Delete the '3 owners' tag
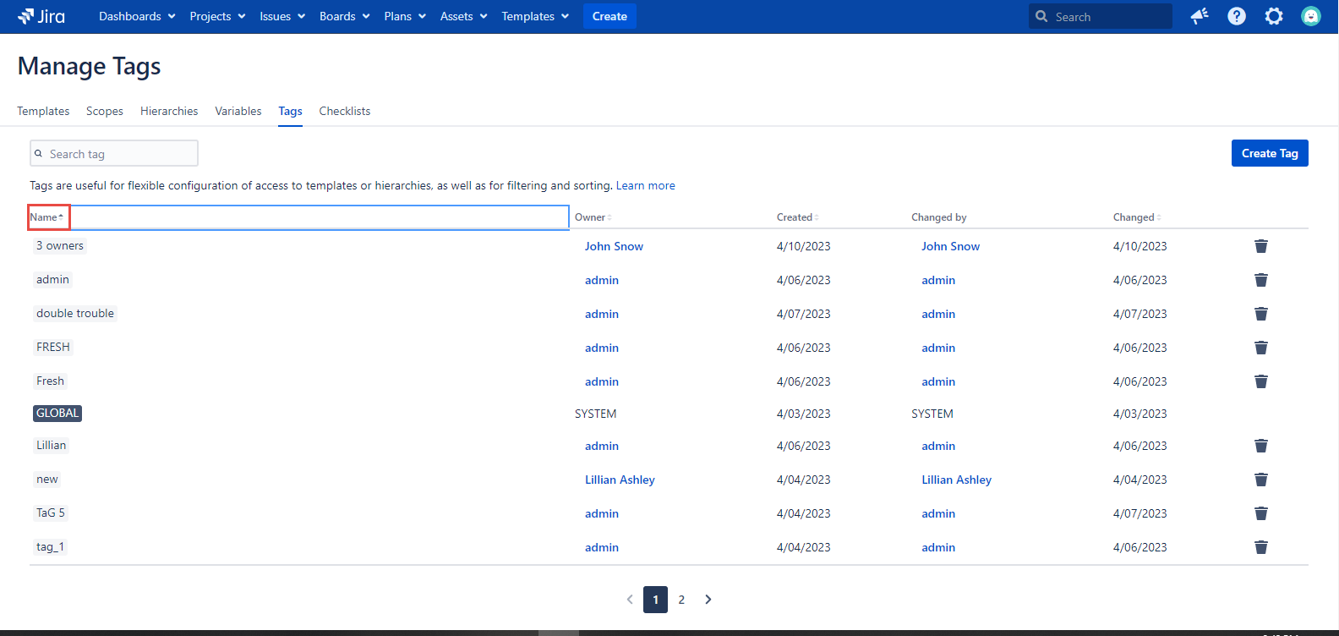The image size is (1339, 636). click(1261, 246)
